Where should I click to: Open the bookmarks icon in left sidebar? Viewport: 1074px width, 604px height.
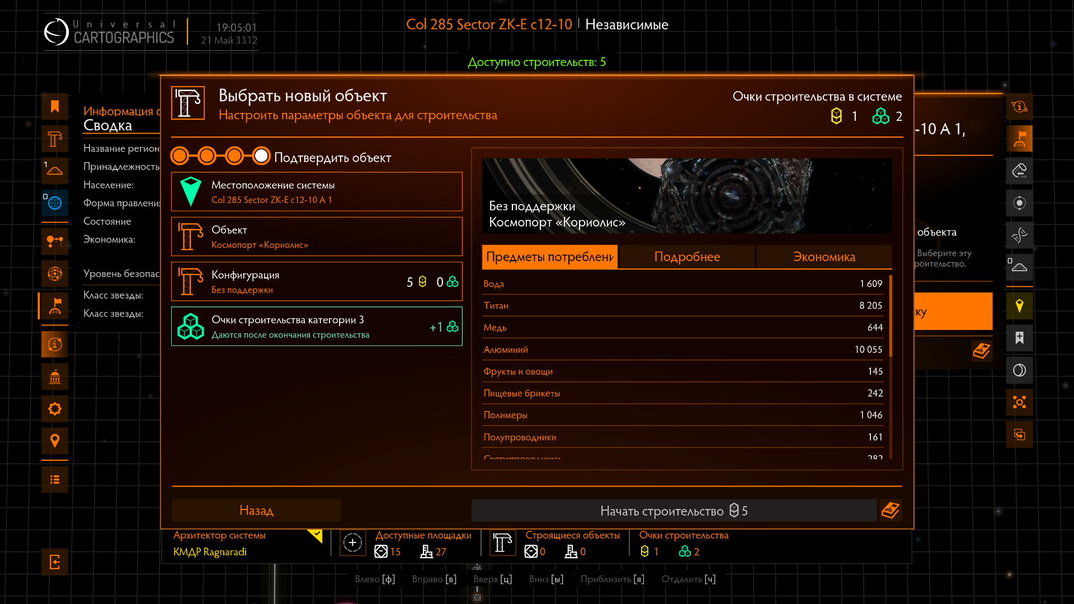(x=55, y=106)
